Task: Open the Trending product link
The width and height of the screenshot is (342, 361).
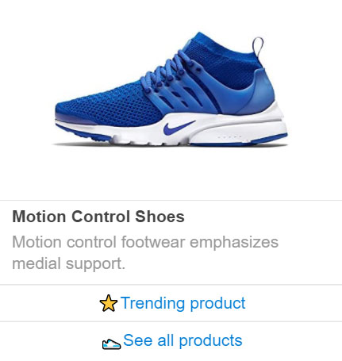Action: (x=172, y=303)
